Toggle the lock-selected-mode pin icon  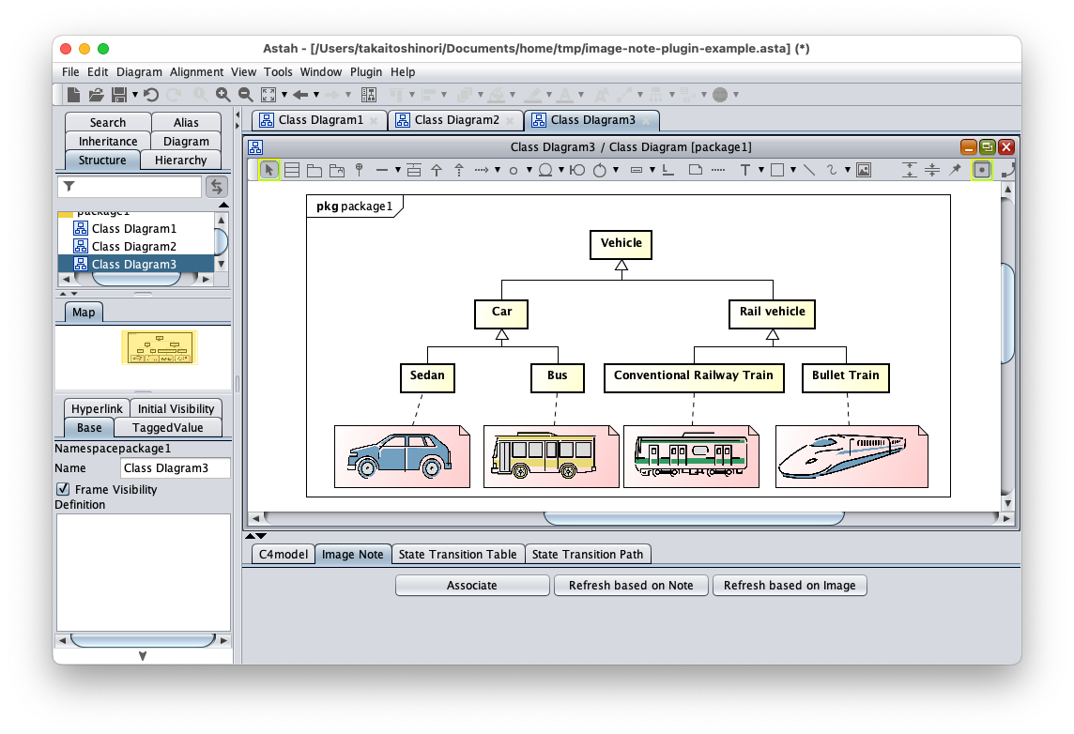pos(956,170)
